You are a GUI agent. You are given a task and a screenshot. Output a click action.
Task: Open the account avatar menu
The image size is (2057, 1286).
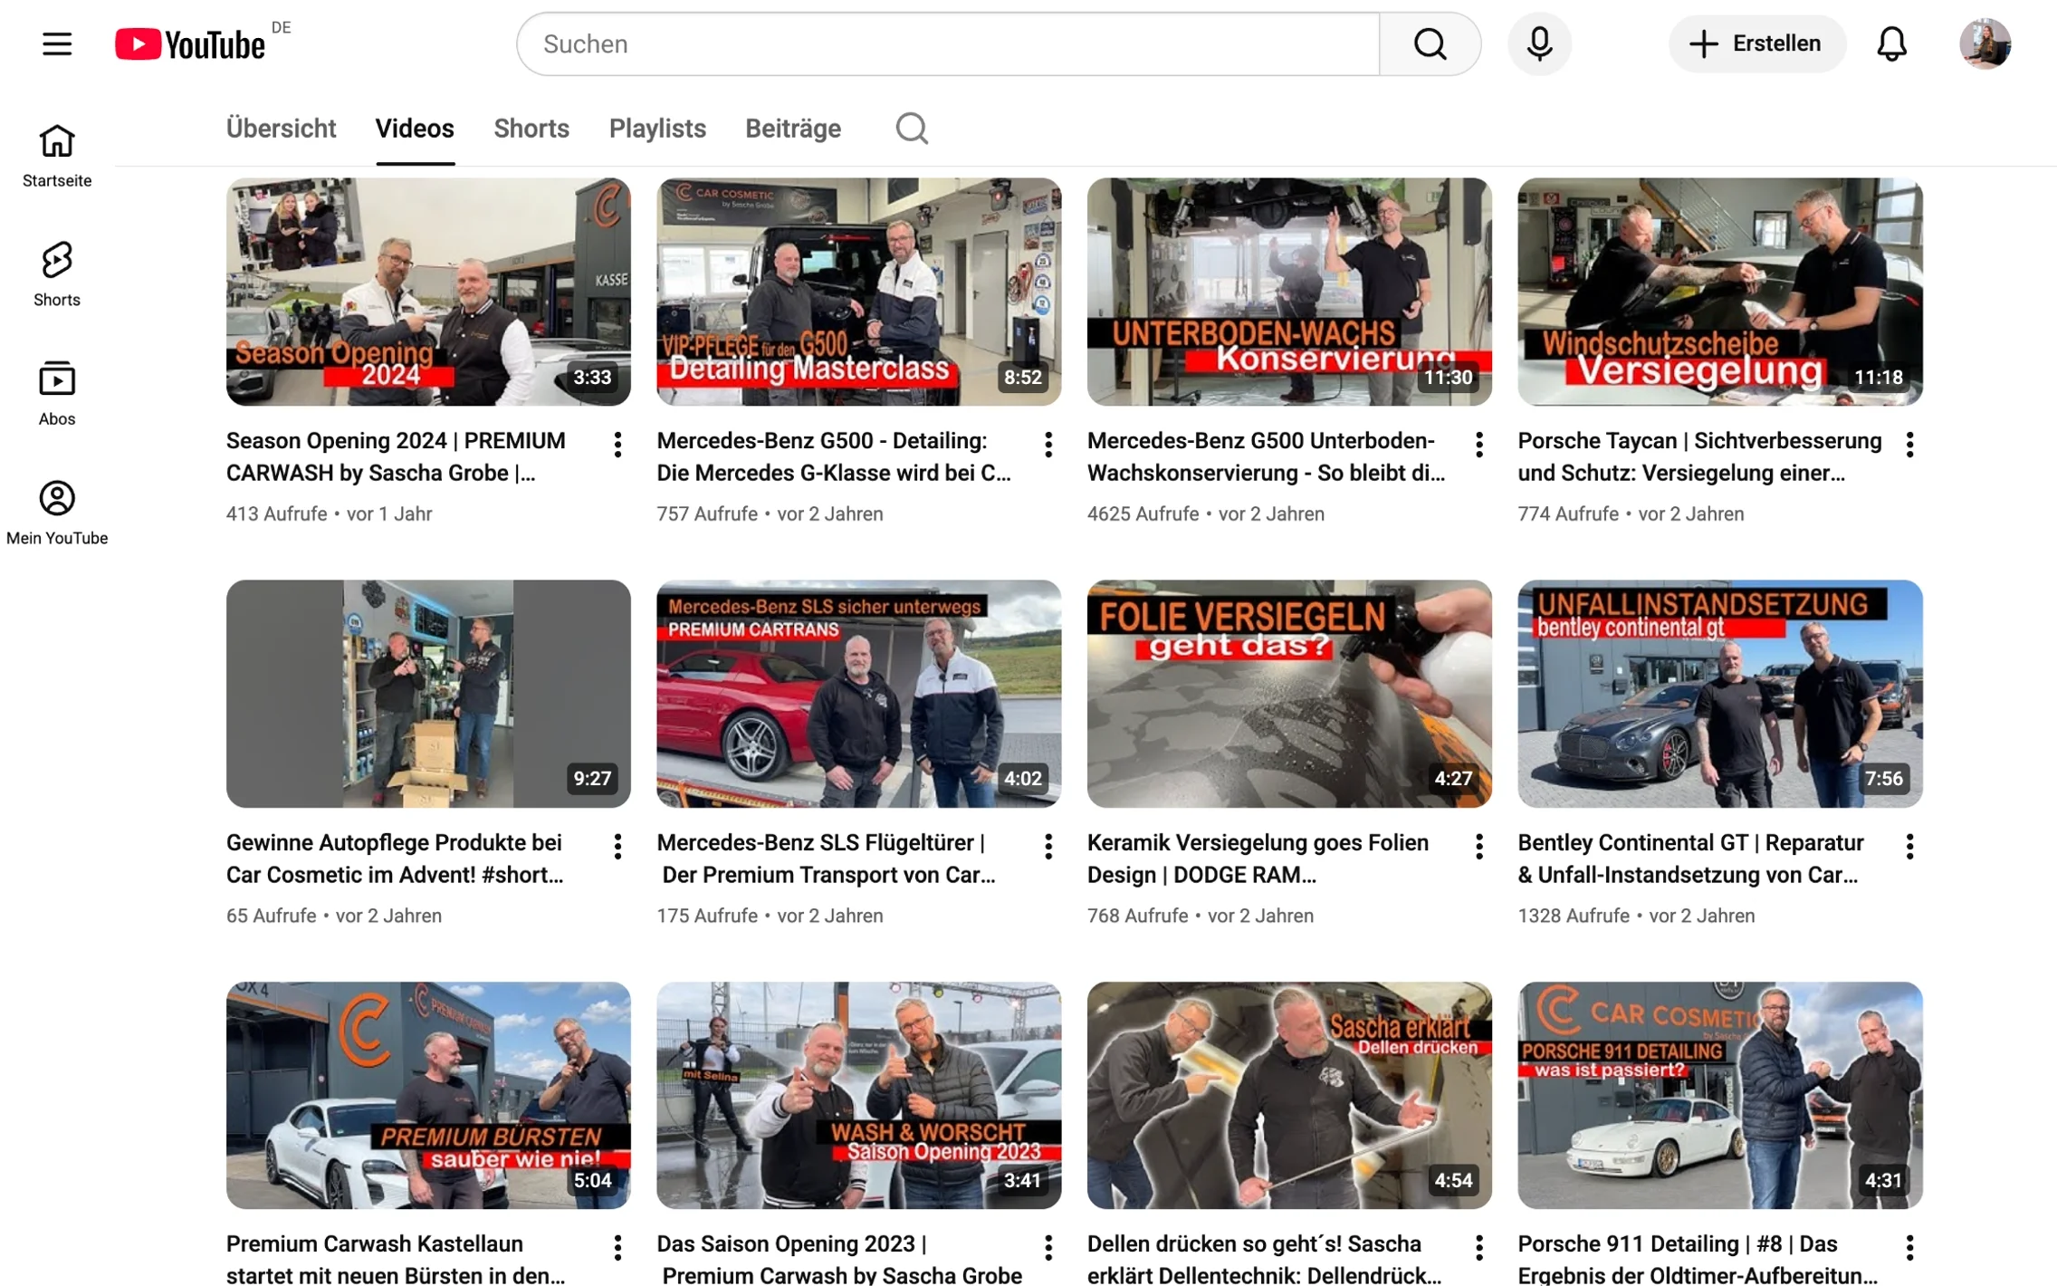click(x=1984, y=43)
